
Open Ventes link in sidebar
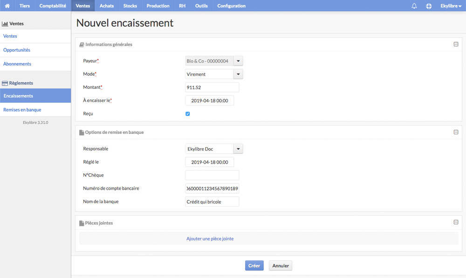[x=35, y=36]
